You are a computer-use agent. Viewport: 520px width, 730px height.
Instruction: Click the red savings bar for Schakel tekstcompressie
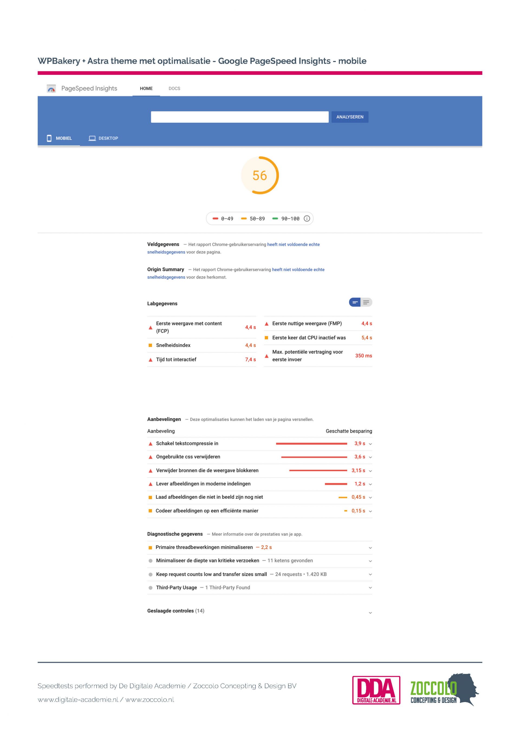[311, 443]
